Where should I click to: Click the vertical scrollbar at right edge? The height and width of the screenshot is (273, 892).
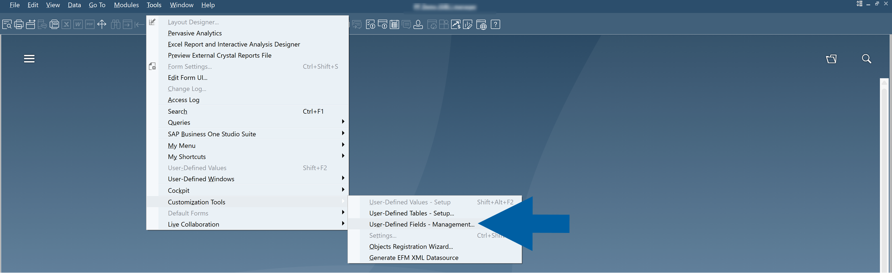point(884,175)
